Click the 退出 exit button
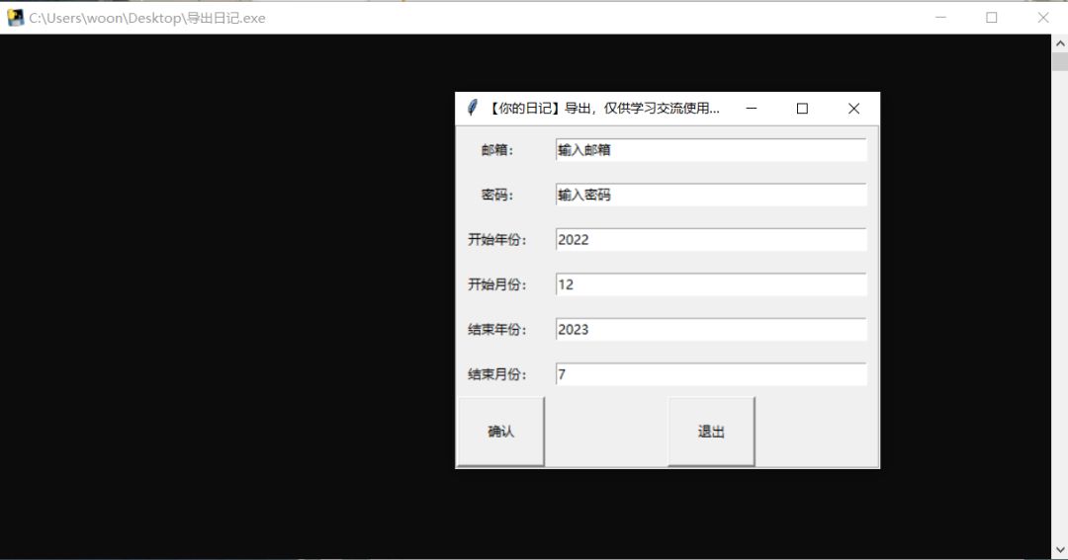The height and width of the screenshot is (560, 1068). click(711, 432)
